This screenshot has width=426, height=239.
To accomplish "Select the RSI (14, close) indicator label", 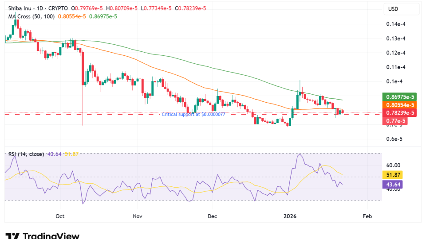I will pyautogui.click(x=26, y=154).
